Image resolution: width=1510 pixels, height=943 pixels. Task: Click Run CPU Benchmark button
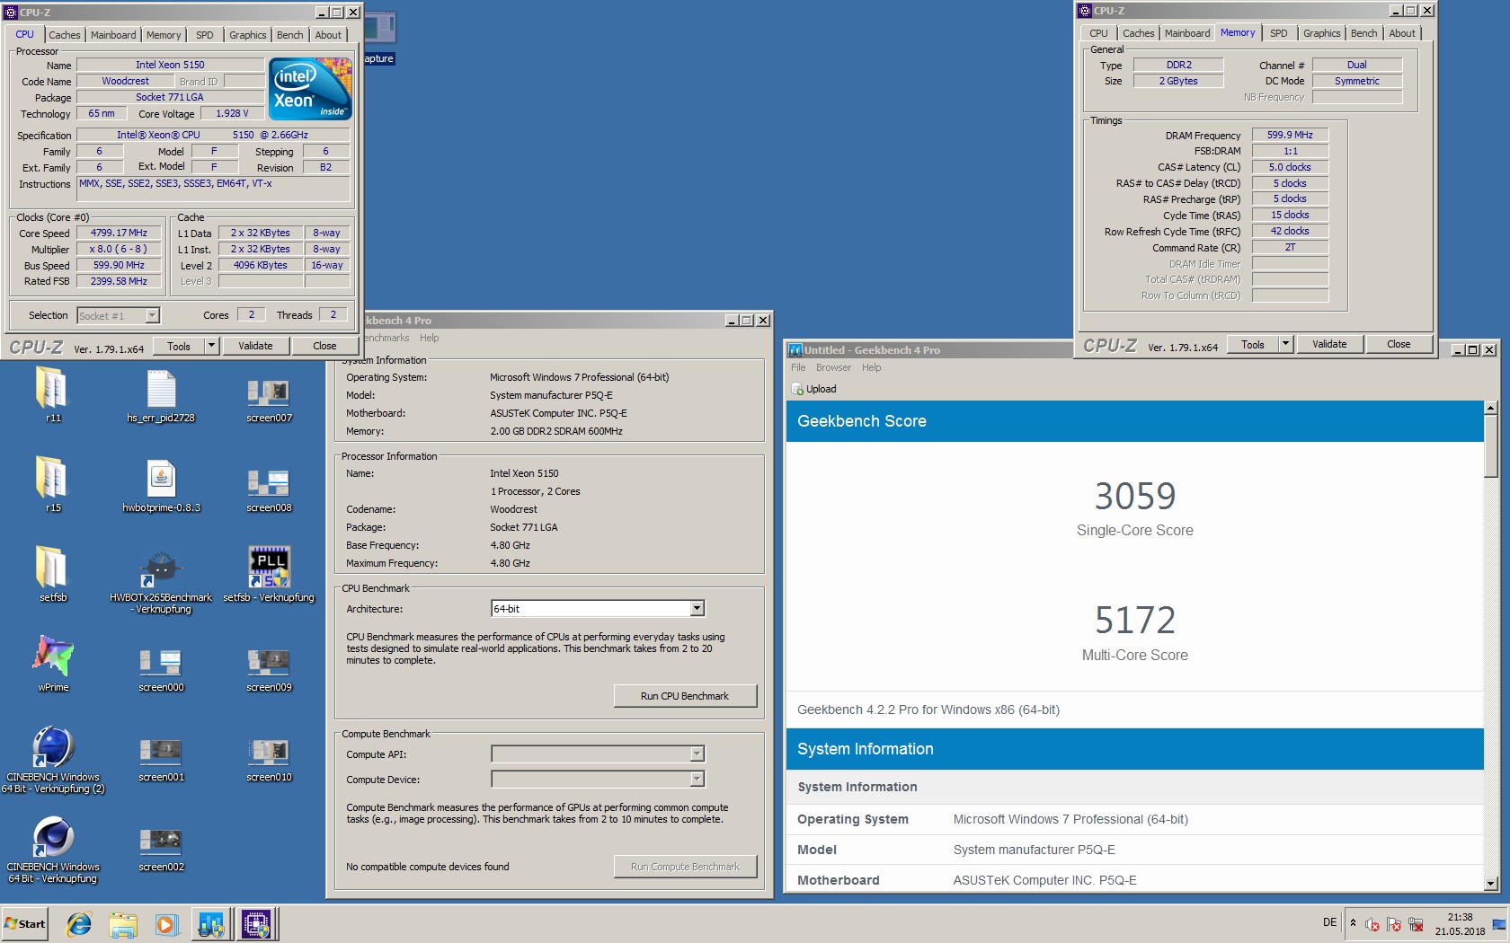(x=685, y=696)
